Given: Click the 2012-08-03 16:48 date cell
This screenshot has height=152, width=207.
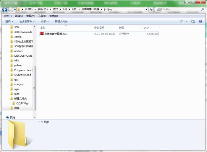Looking at the screenshot, I should point(105,34).
